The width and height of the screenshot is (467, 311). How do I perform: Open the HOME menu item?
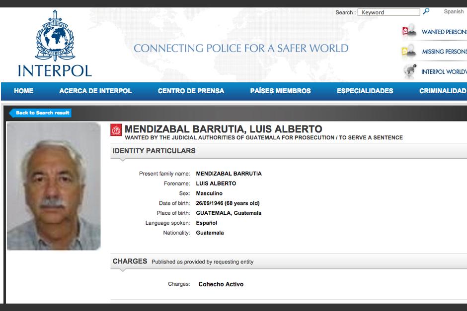pos(23,91)
